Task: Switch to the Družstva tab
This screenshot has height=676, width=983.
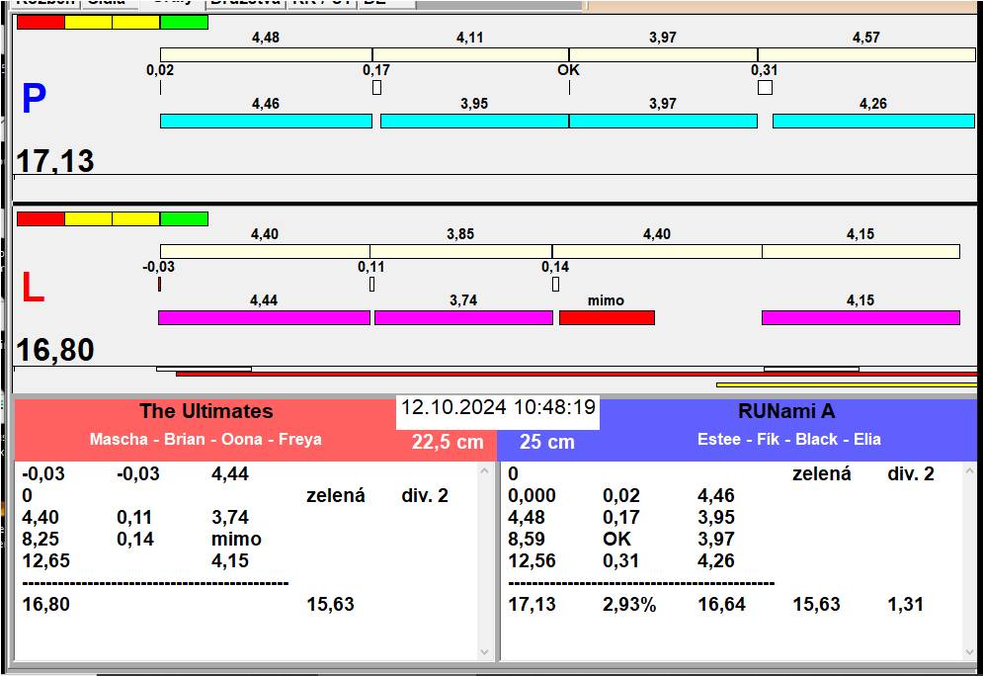Action: click(245, 3)
